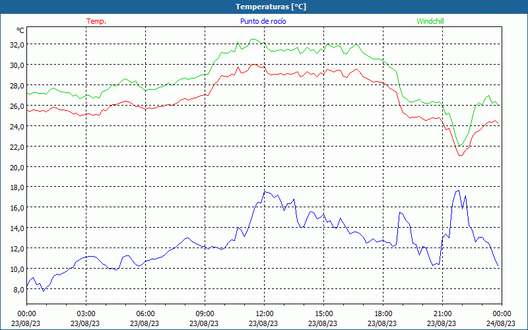This screenshot has width=528, height=330.
Task: Select the red 'Temp.' legend label
Action: (x=96, y=21)
